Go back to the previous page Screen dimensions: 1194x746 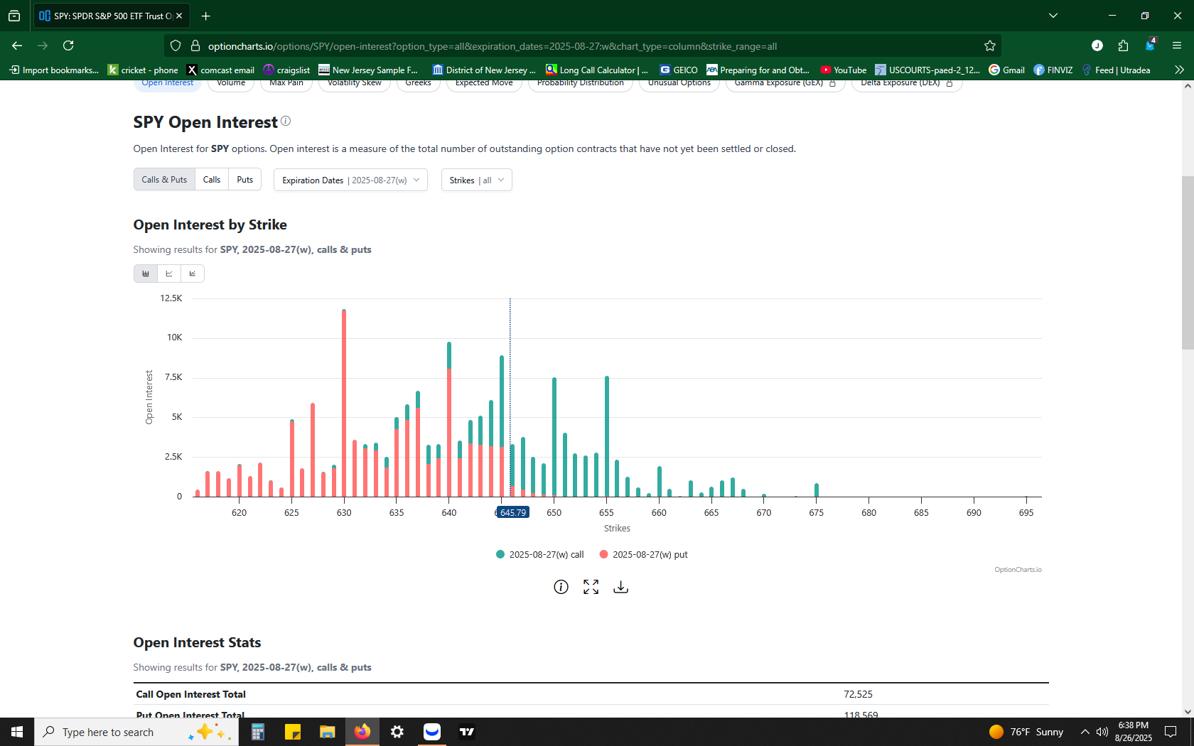[x=17, y=45]
